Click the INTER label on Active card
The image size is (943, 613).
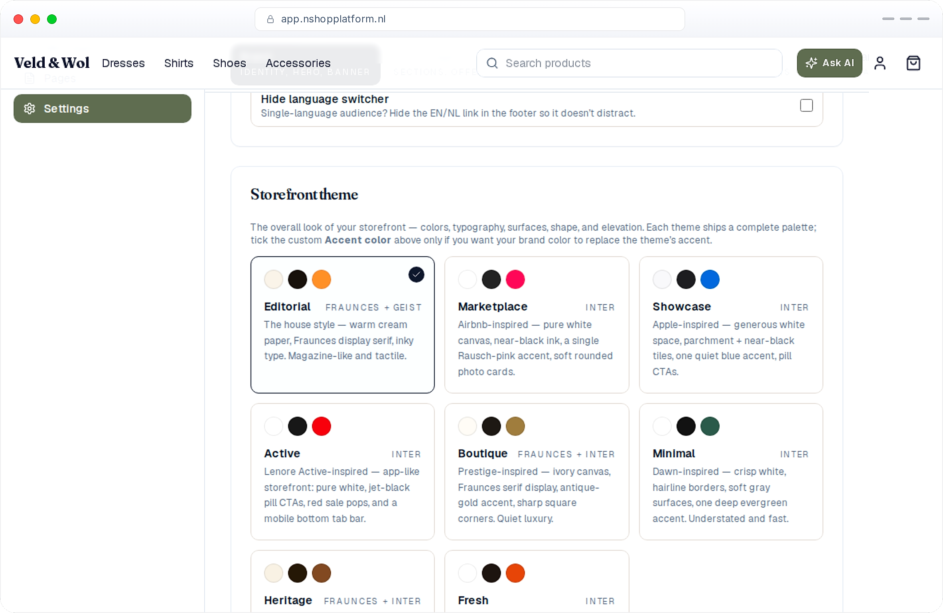(406, 454)
